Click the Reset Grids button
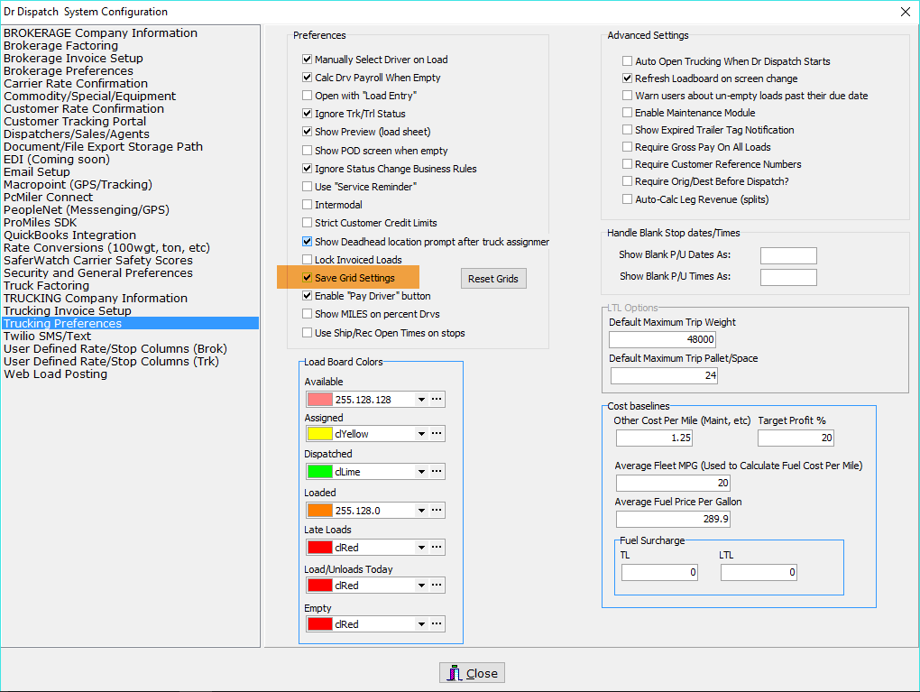The width and height of the screenshot is (920, 692). point(493,279)
